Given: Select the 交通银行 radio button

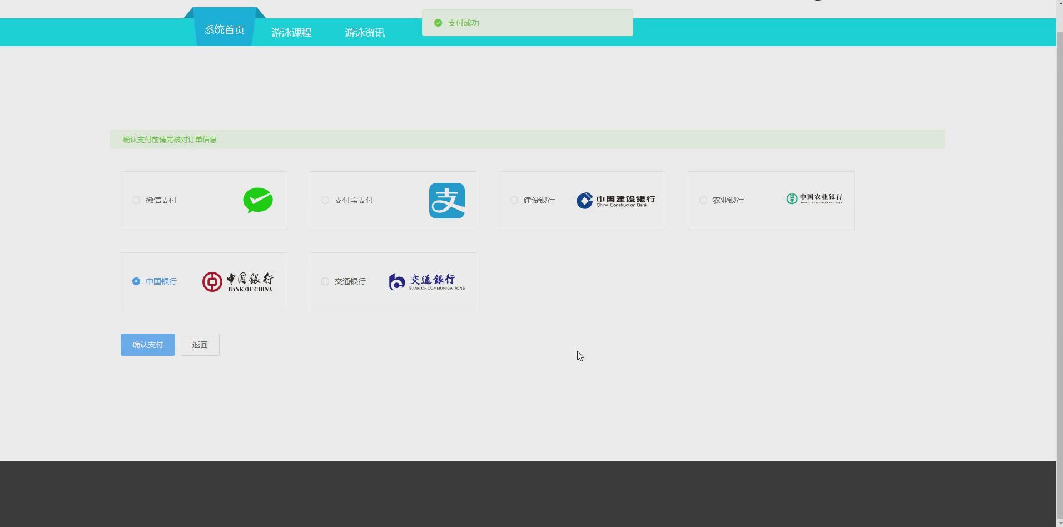Looking at the screenshot, I should [x=325, y=281].
